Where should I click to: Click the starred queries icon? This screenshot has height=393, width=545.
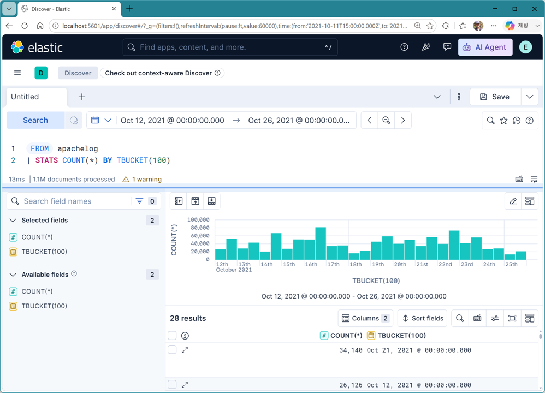(x=503, y=121)
